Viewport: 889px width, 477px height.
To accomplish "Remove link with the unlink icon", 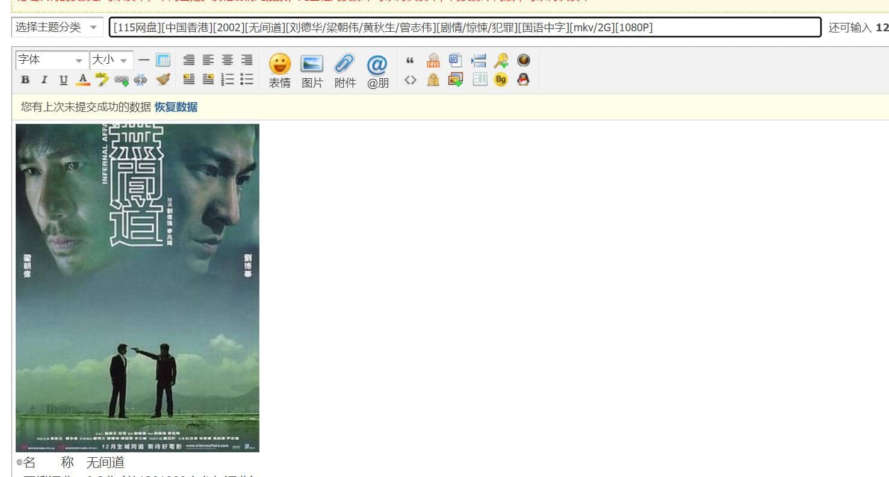I will pyautogui.click(x=140, y=79).
